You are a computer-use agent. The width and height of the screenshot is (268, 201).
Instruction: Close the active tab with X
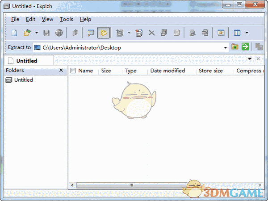tap(258, 59)
